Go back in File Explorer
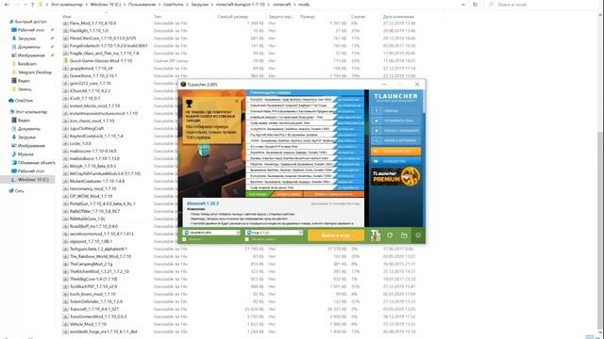604x339 pixels. (7, 4)
